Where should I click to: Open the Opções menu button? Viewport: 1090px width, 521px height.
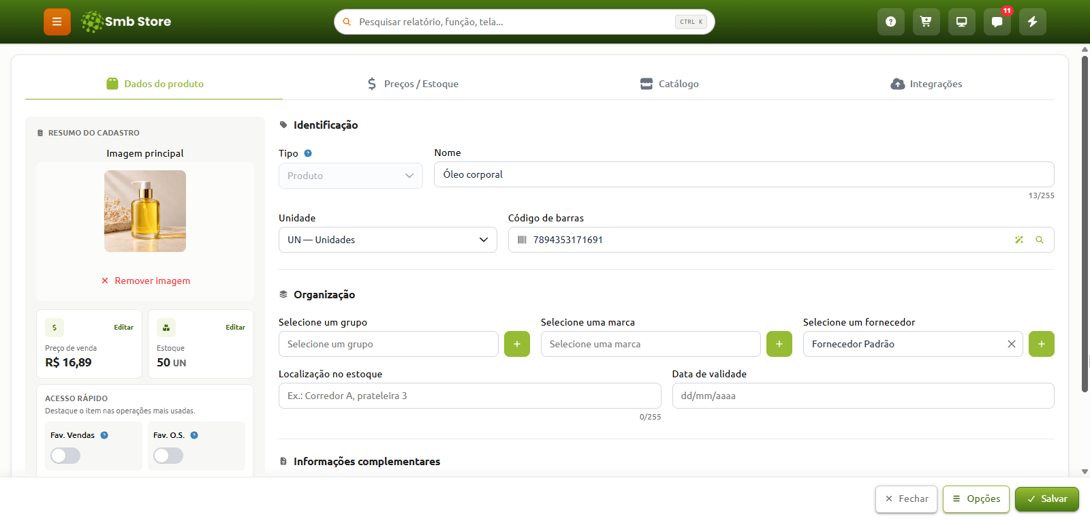tap(976, 499)
